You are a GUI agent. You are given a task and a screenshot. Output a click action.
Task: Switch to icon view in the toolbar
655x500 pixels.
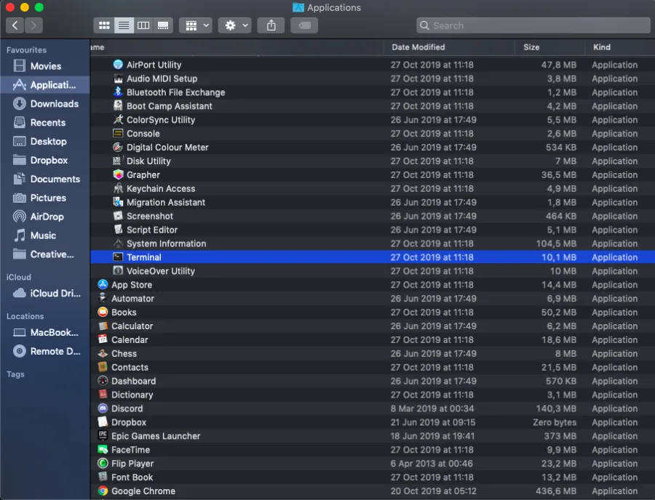[104, 25]
